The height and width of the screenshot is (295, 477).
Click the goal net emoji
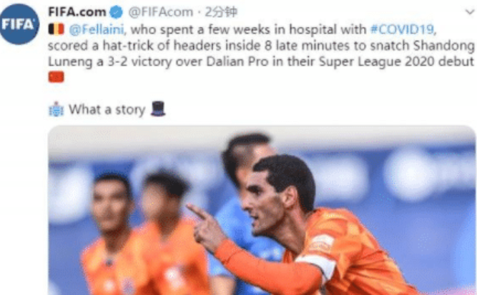[x=56, y=109]
